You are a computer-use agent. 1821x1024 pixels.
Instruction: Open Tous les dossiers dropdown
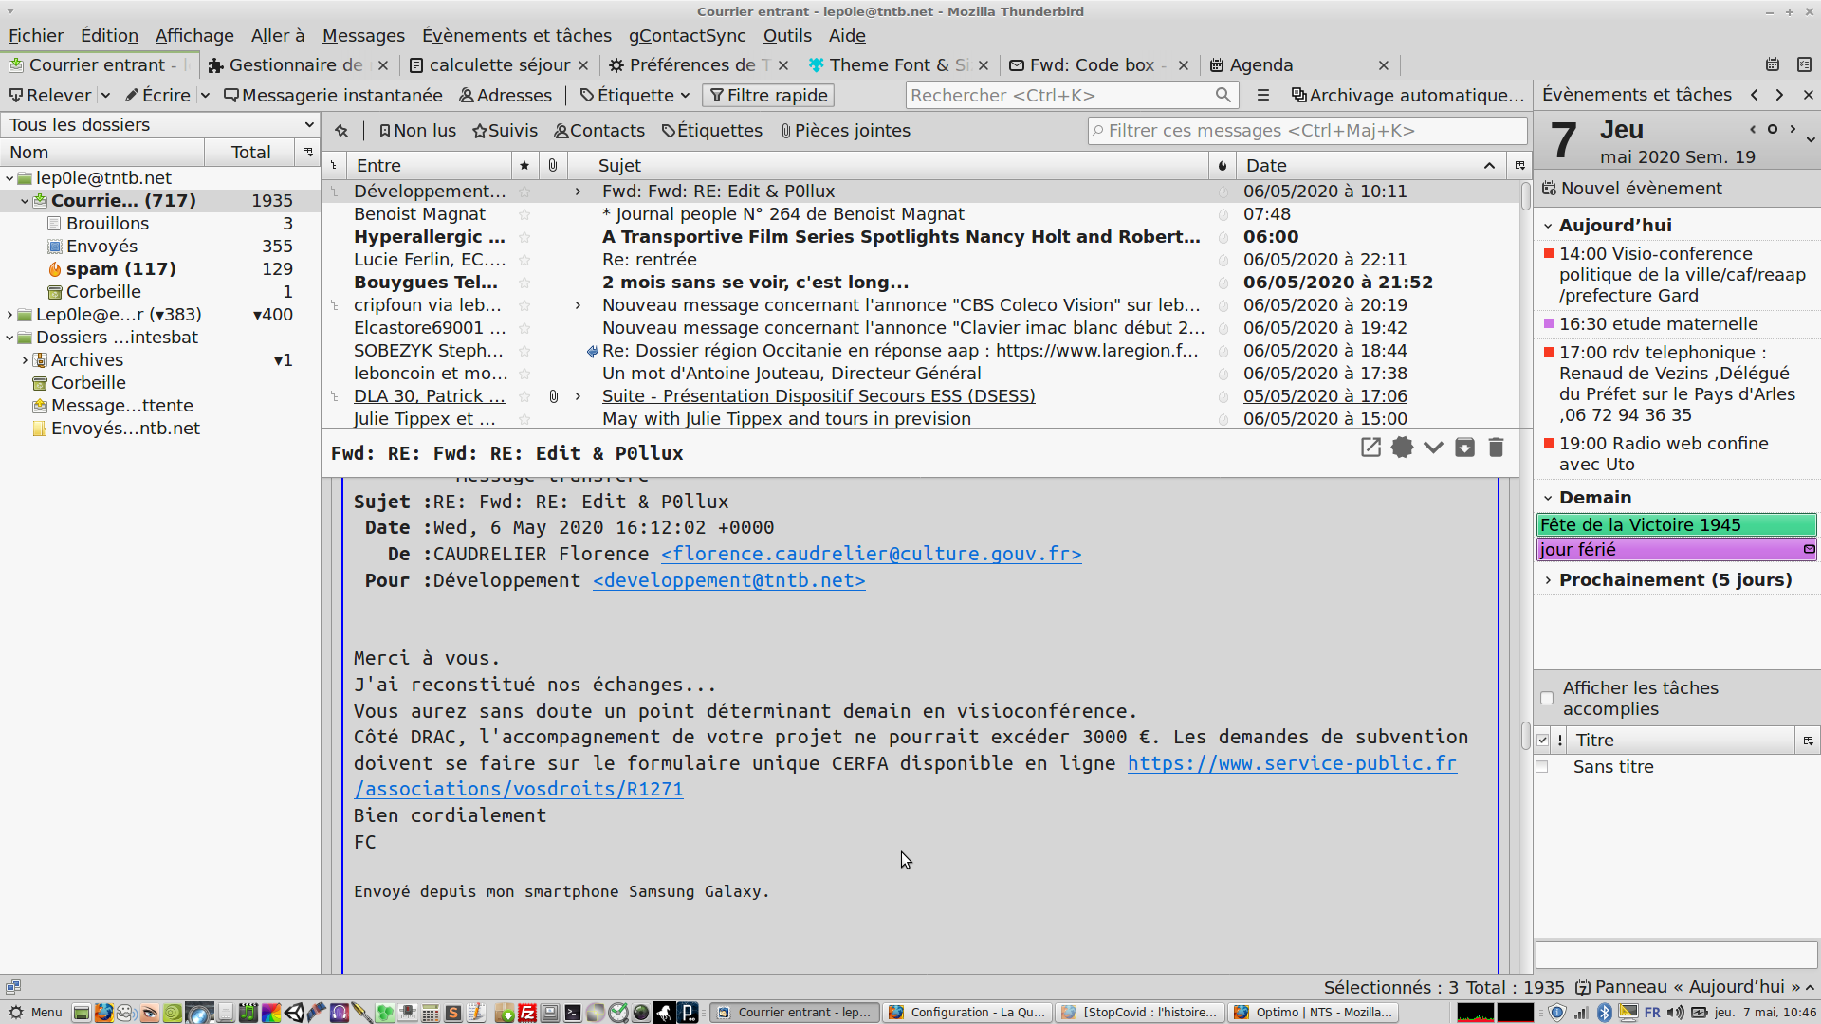159,124
